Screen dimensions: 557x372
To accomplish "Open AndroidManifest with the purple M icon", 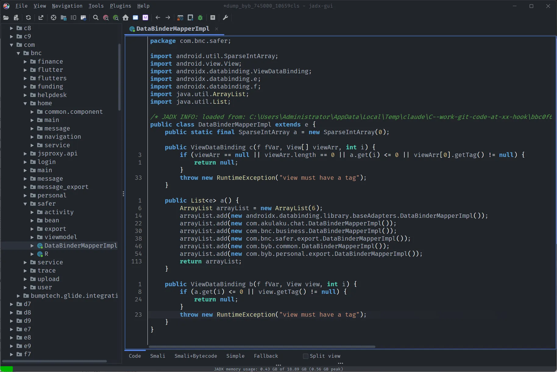I will coord(145,18).
